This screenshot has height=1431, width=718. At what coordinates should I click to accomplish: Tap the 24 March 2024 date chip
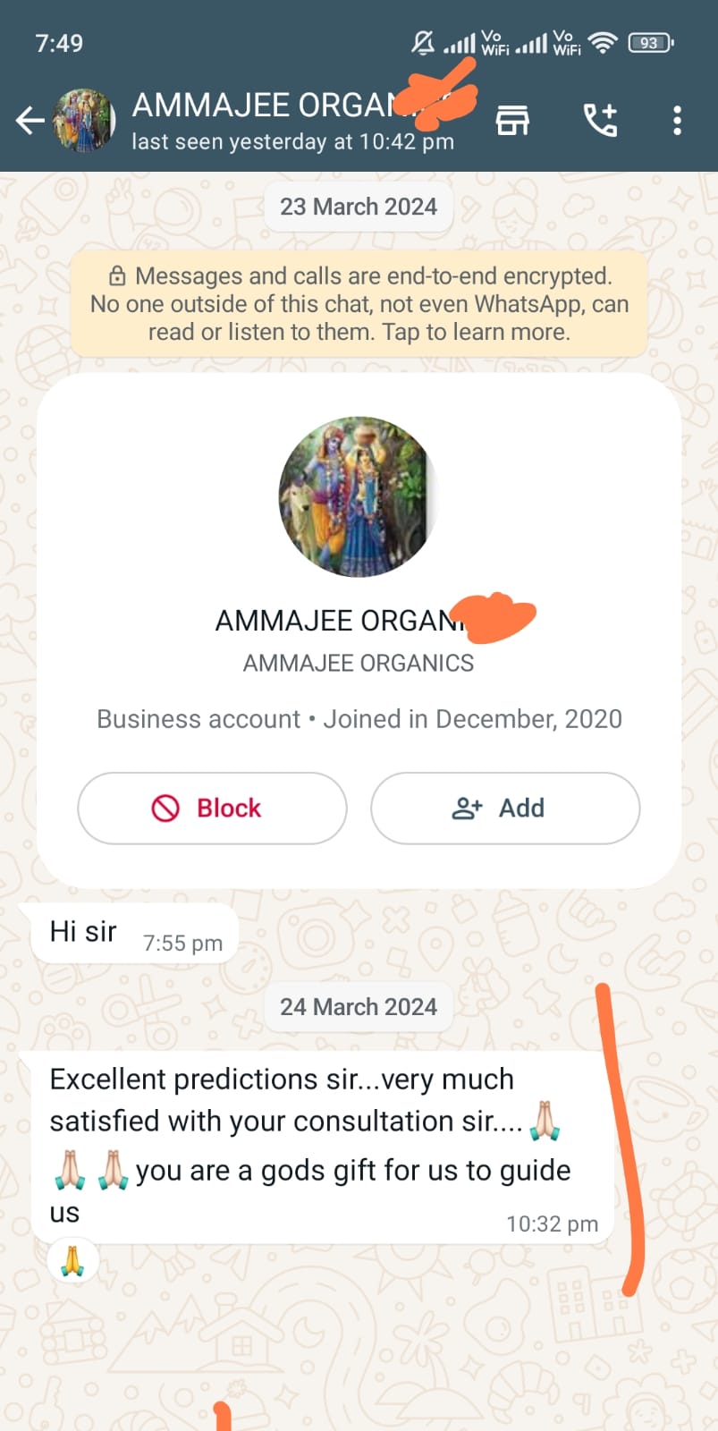(359, 1007)
